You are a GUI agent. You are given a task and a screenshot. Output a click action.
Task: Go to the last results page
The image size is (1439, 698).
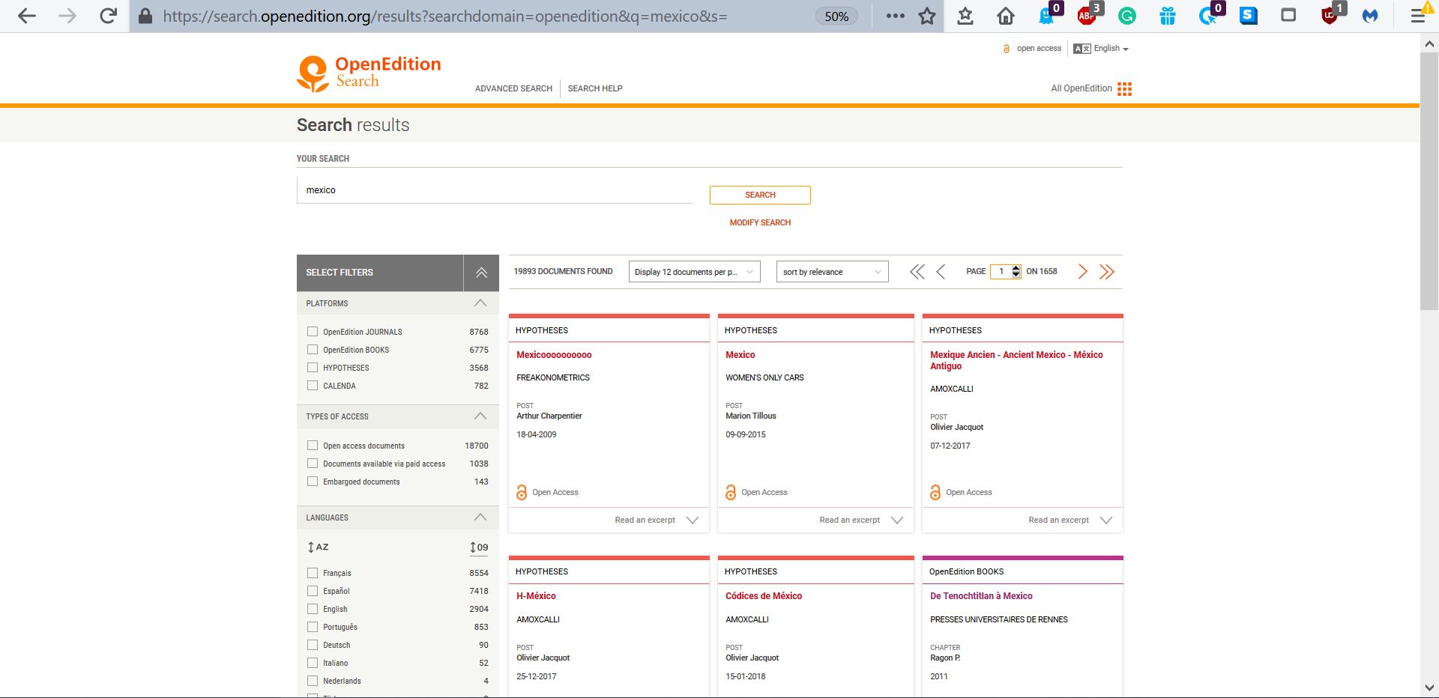click(x=1106, y=272)
